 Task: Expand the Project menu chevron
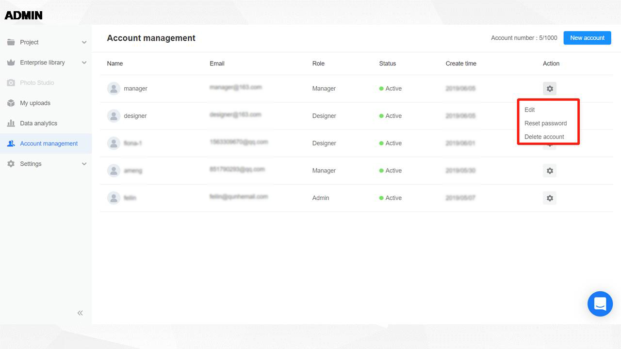pos(84,42)
